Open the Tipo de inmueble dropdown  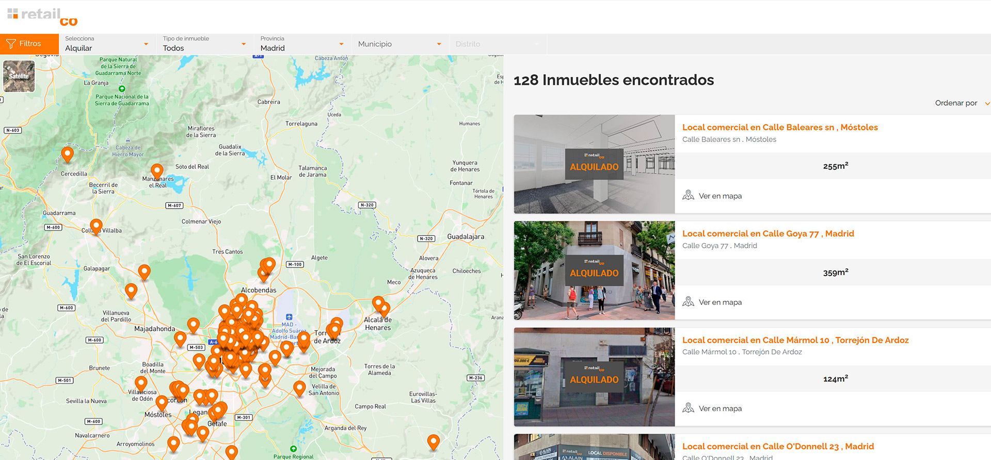tap(204, 44)
